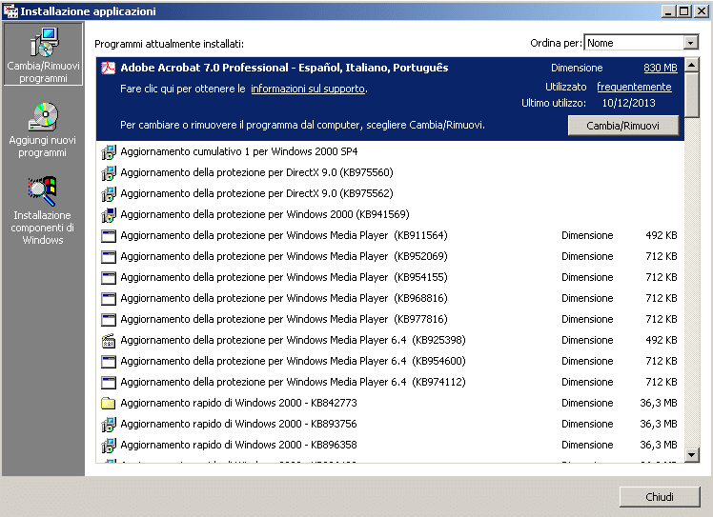Select Aggiornamento rapido Windows 2000 - KB893756
This screenshot has height=517, width=713.
(x=238, y=424)
